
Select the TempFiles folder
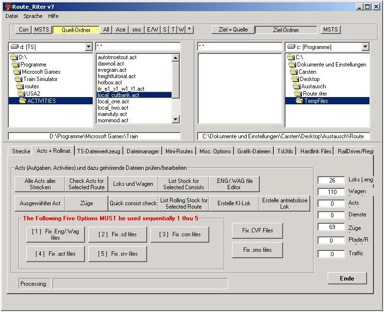point(327,101)
